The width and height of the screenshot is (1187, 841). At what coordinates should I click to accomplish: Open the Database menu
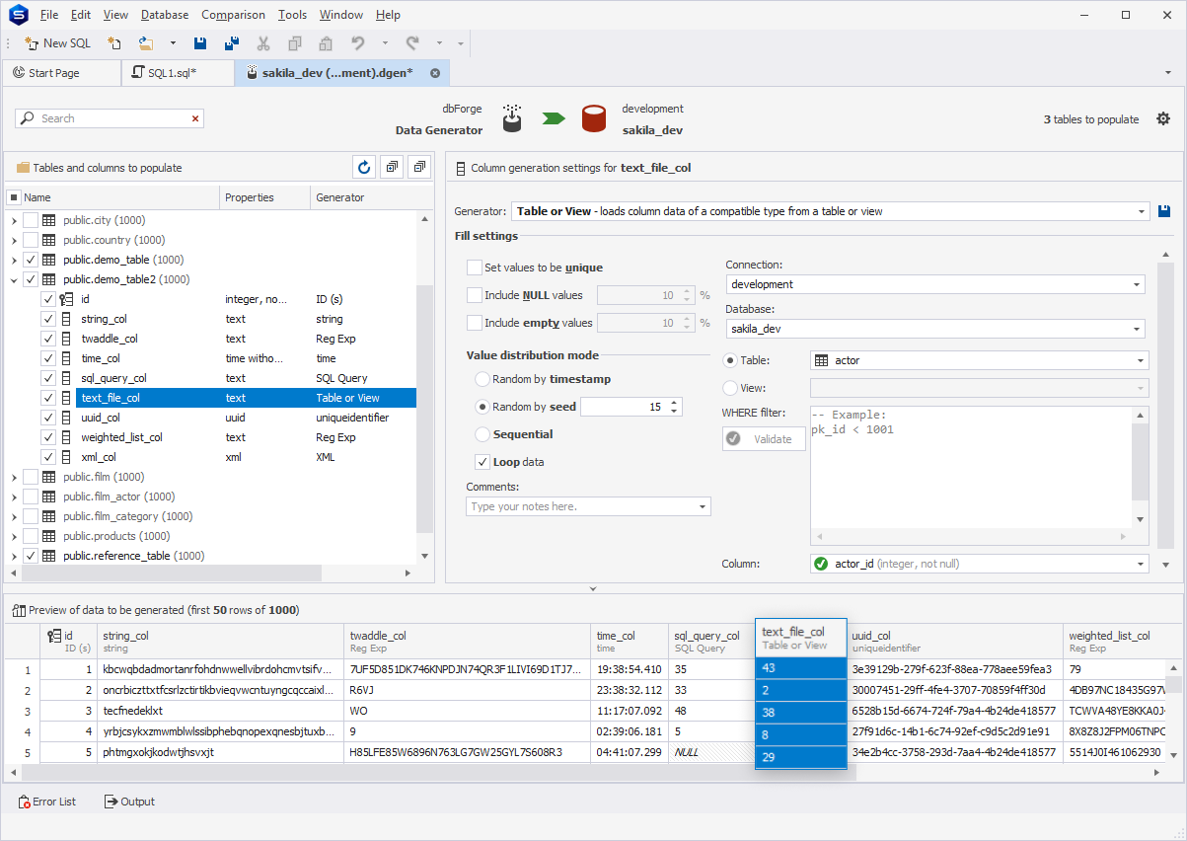click(165, 15)
